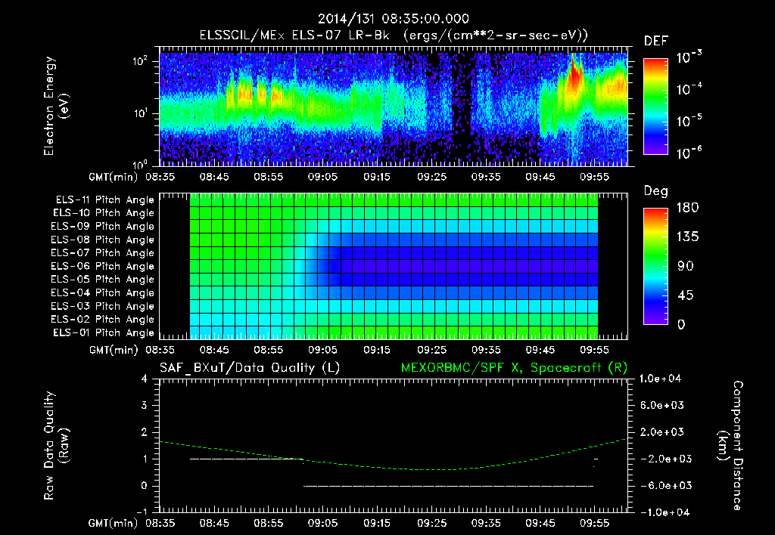775x535 pixels.
Task: Click the 10^-3 label on the DEF scale
Action: click(689, 57)
